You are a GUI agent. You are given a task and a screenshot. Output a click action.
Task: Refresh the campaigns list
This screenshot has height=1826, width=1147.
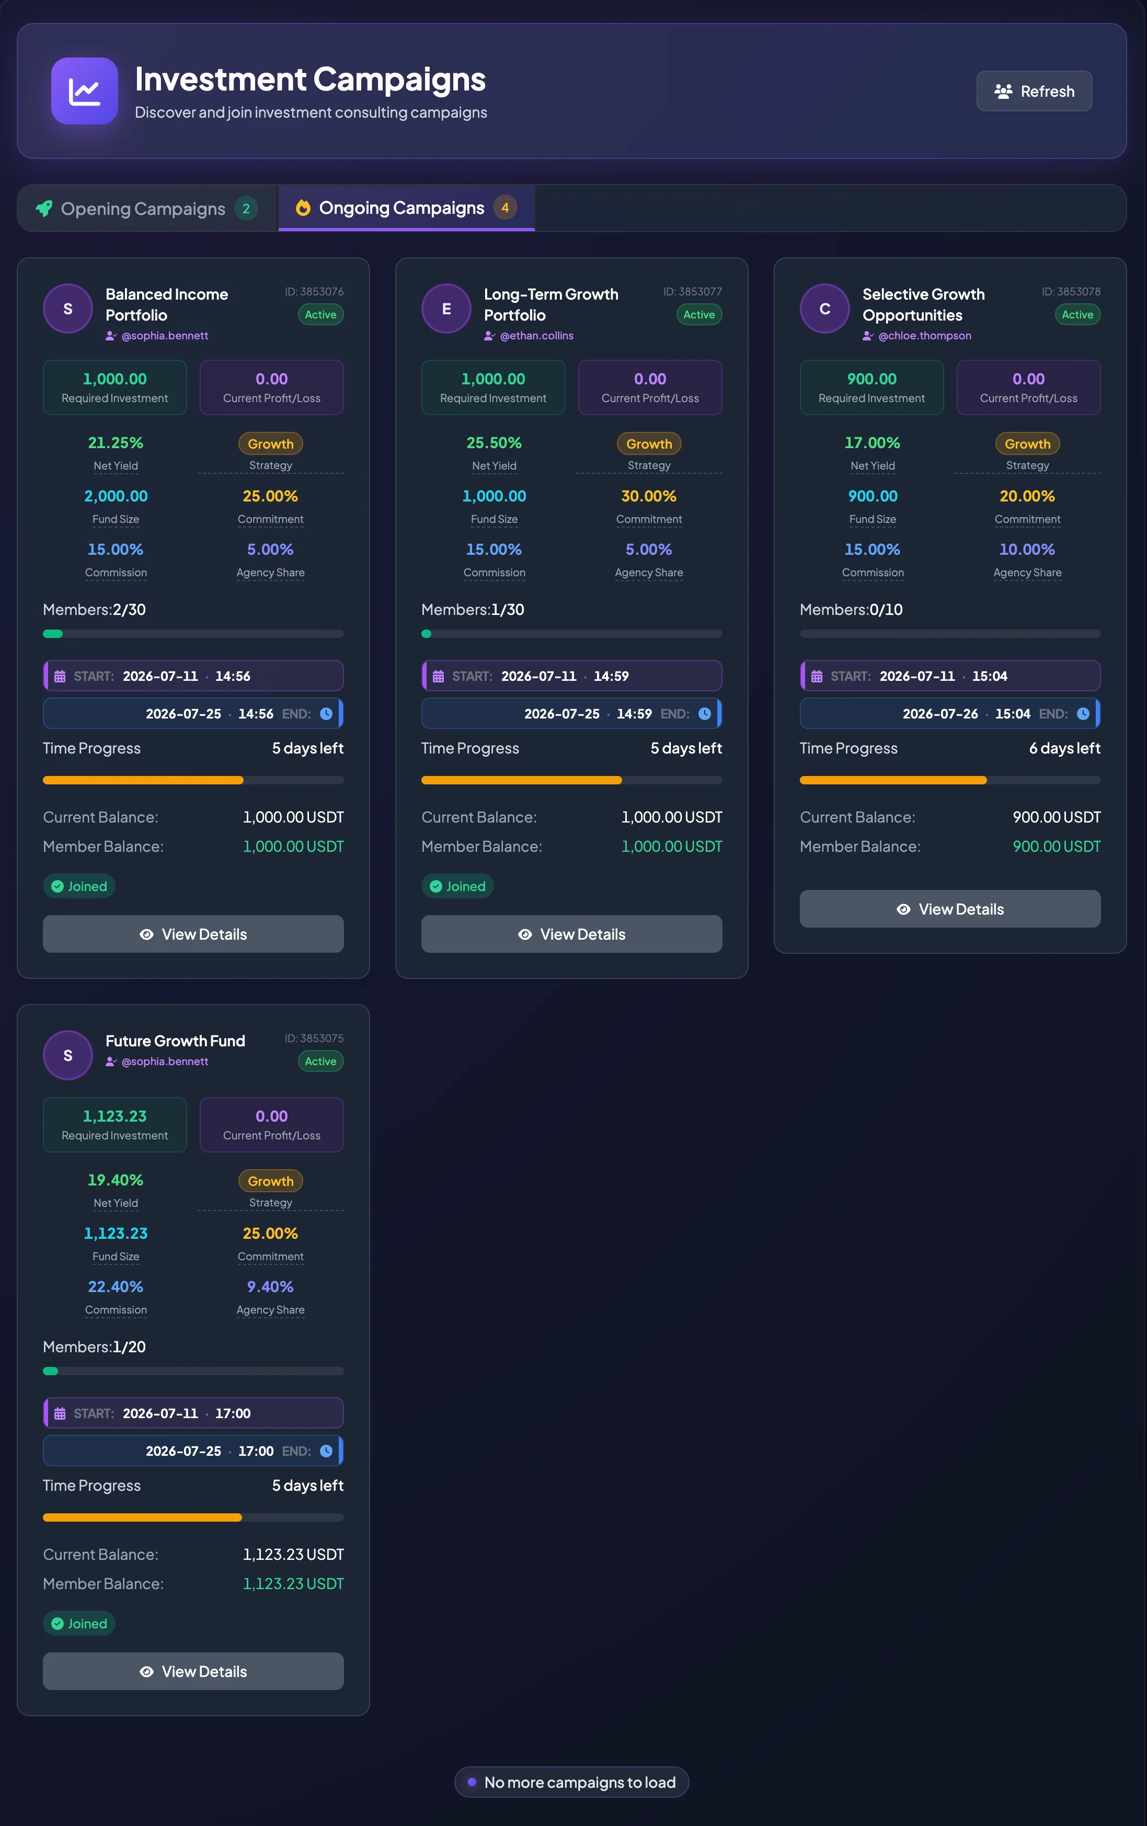[x=1034, y=91]
